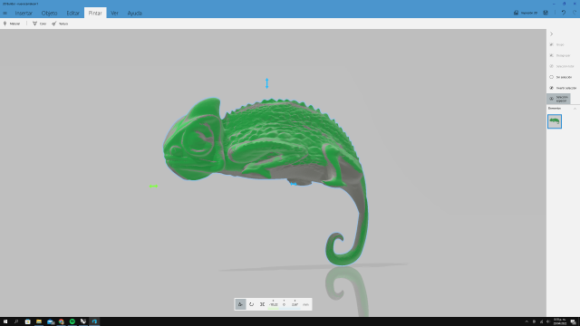Click the mm units label
580x326 pixels.
coord(305,304)
